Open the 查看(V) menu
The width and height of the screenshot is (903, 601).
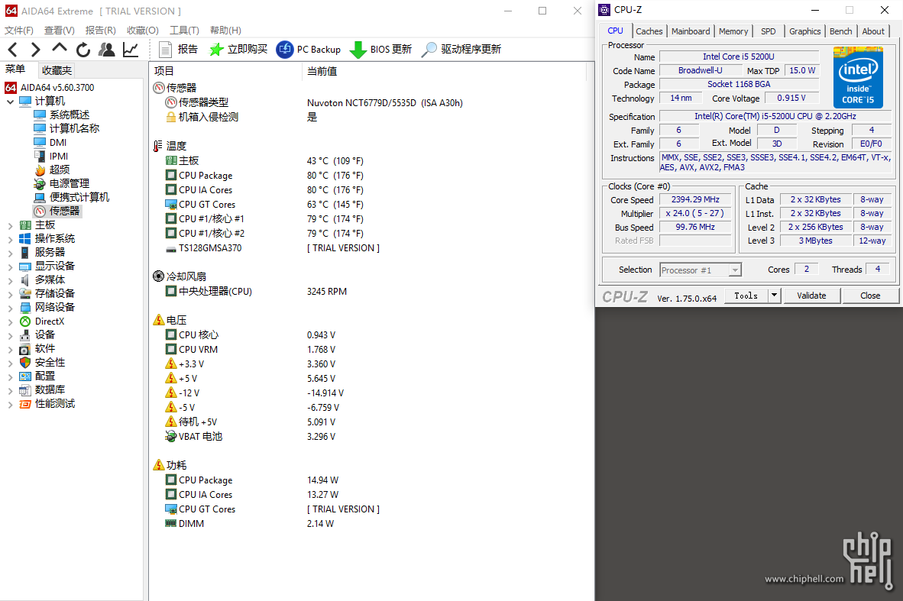(60, 30)
